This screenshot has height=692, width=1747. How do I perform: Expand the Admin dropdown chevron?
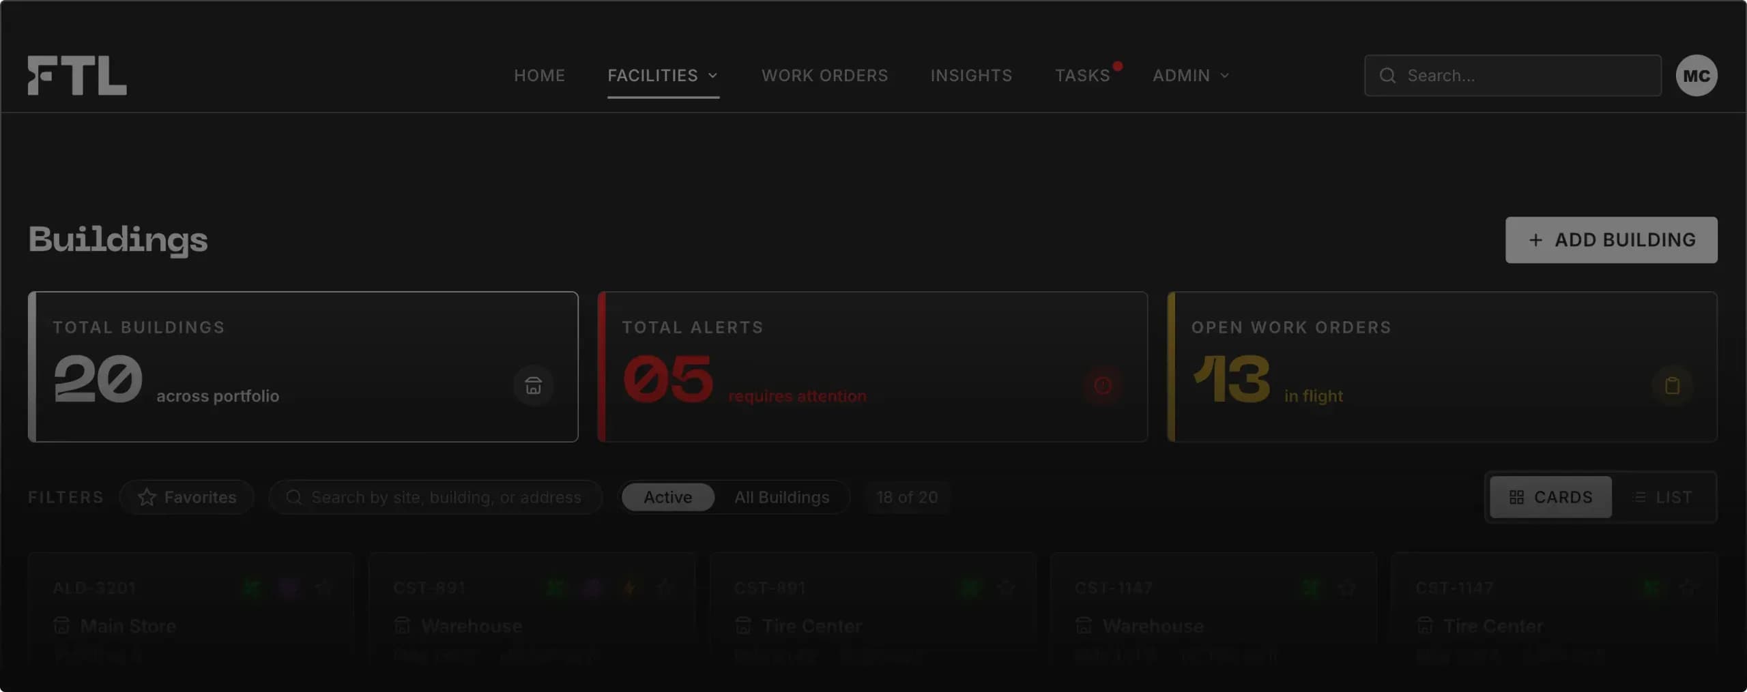(1224, 76)
